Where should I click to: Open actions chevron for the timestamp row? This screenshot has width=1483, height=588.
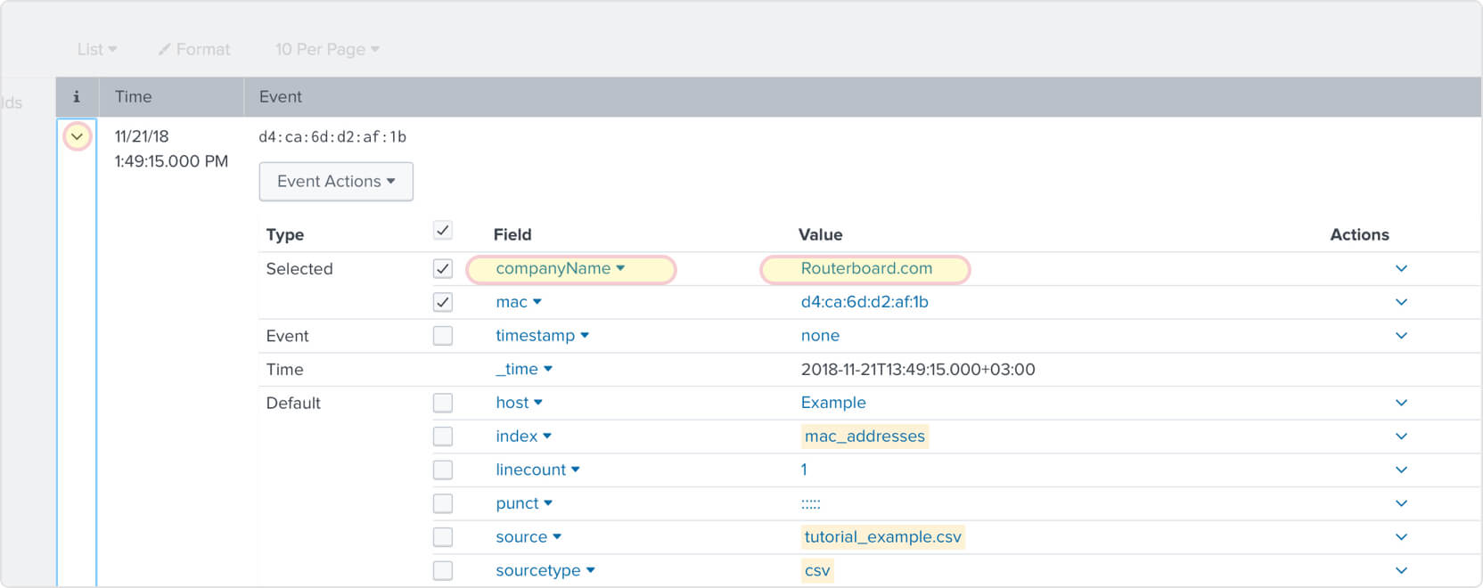(1401, 336)
